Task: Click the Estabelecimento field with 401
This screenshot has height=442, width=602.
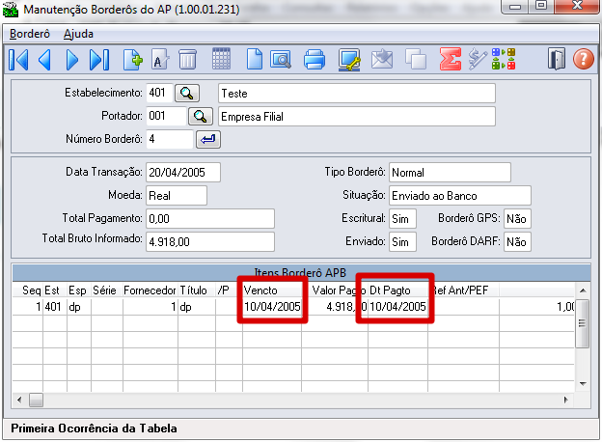Action: (x=159, y=93)
